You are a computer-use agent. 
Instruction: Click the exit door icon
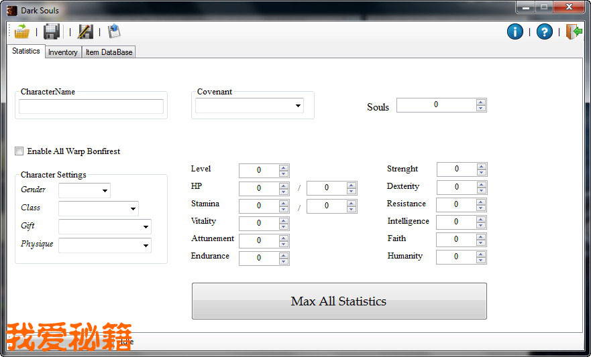pyautogui.click(x=574, y=31)
